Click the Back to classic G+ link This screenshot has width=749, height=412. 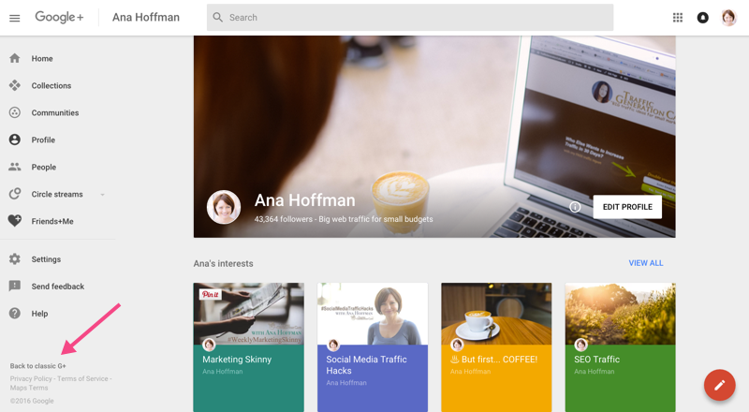click(x=38, y=366)
